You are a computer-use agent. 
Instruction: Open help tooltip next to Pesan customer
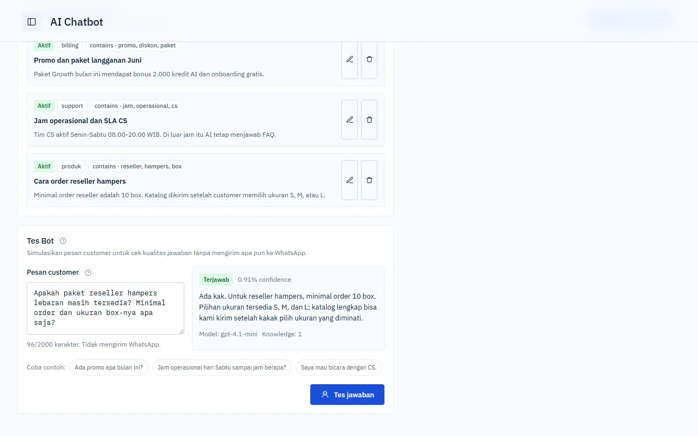(88, 272)
